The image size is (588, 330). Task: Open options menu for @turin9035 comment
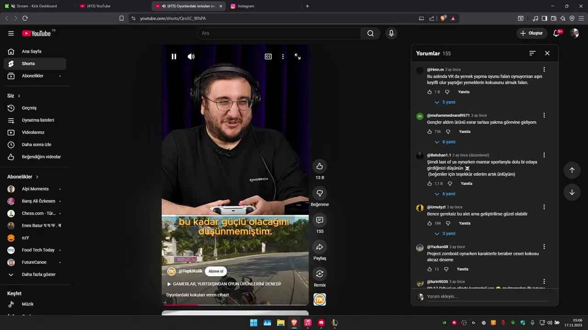(x=544, y=281)
